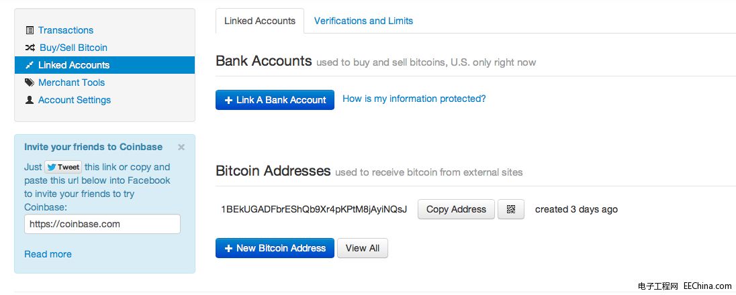Viewport: 736px width, 295px height.
Task: Click the Buy/Sell Bitcoin shuffle icon
Action: (30, 48)
